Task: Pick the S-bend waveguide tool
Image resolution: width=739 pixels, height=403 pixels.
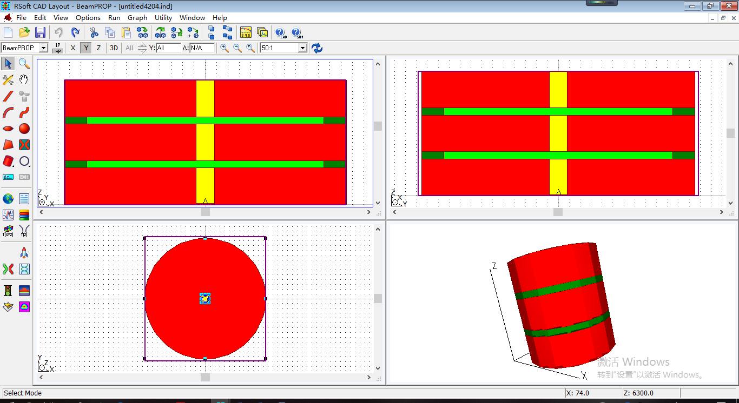Action: pyautogui.click(x=24, y=112)
